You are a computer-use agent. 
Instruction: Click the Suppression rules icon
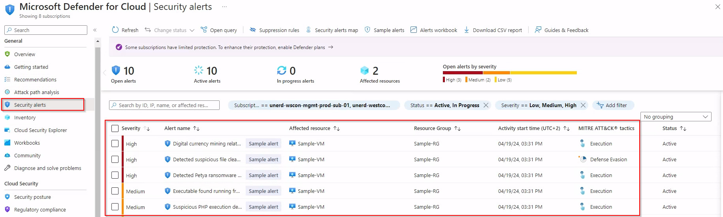[x=253, y=30]
